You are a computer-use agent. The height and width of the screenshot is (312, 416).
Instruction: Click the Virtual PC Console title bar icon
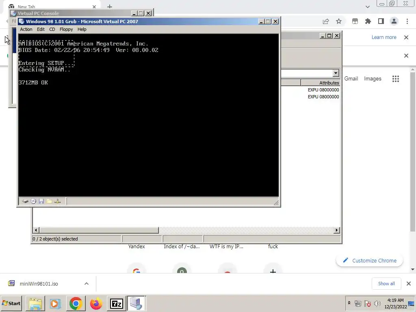13,13
